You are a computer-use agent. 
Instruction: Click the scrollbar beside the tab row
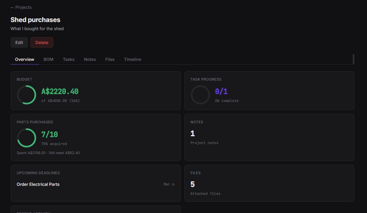click(x=353, y=59)
